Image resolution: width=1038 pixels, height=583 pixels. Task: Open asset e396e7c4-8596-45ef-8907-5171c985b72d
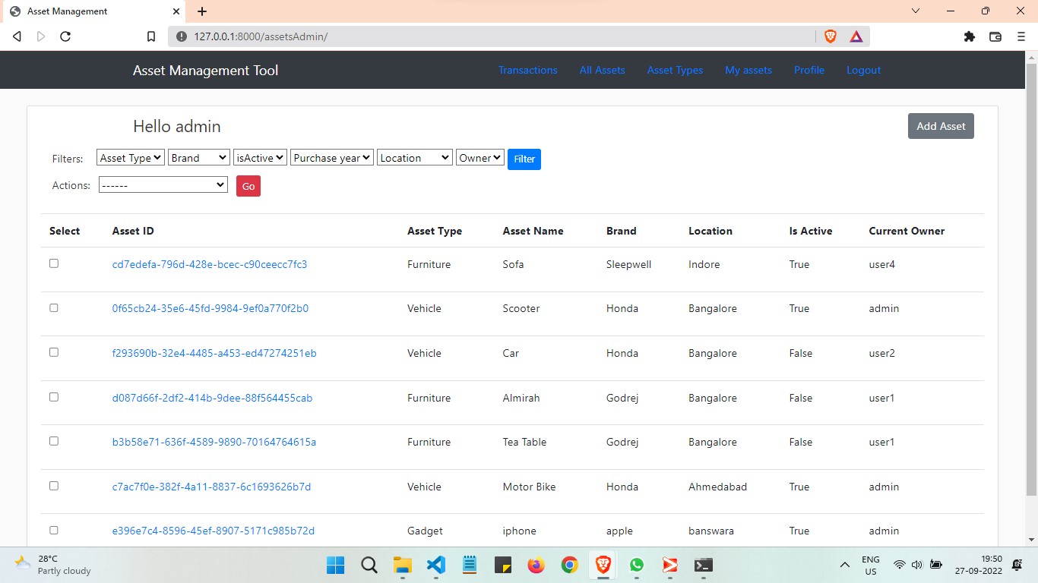click(214, 531)
